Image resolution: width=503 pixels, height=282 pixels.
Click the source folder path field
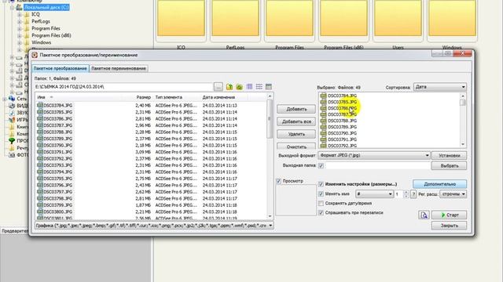click(124, 87)
